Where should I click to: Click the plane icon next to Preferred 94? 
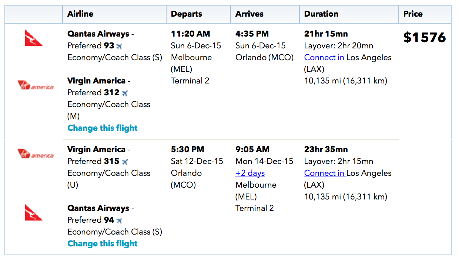pos(119,221)
